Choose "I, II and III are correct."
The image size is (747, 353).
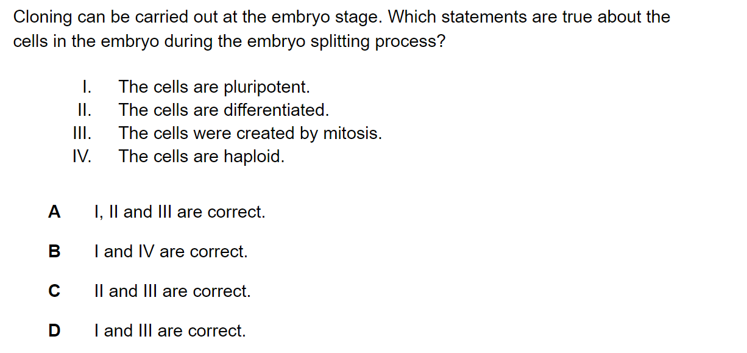tap(180, 212)
